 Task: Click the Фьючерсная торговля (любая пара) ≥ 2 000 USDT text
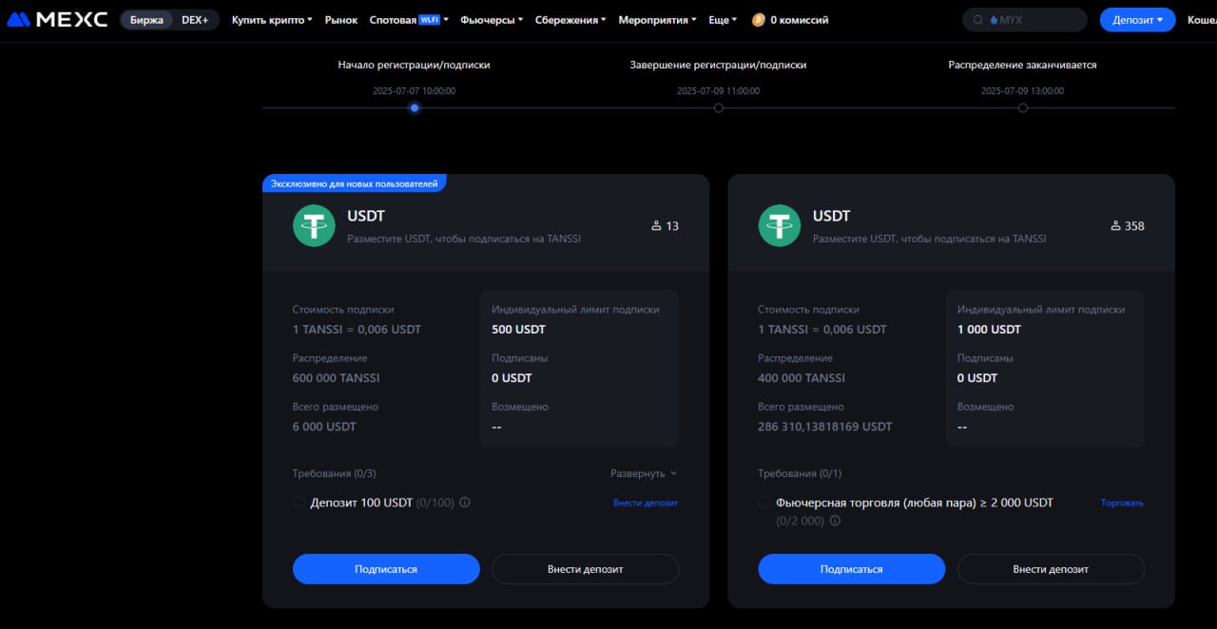pos(915,503)
